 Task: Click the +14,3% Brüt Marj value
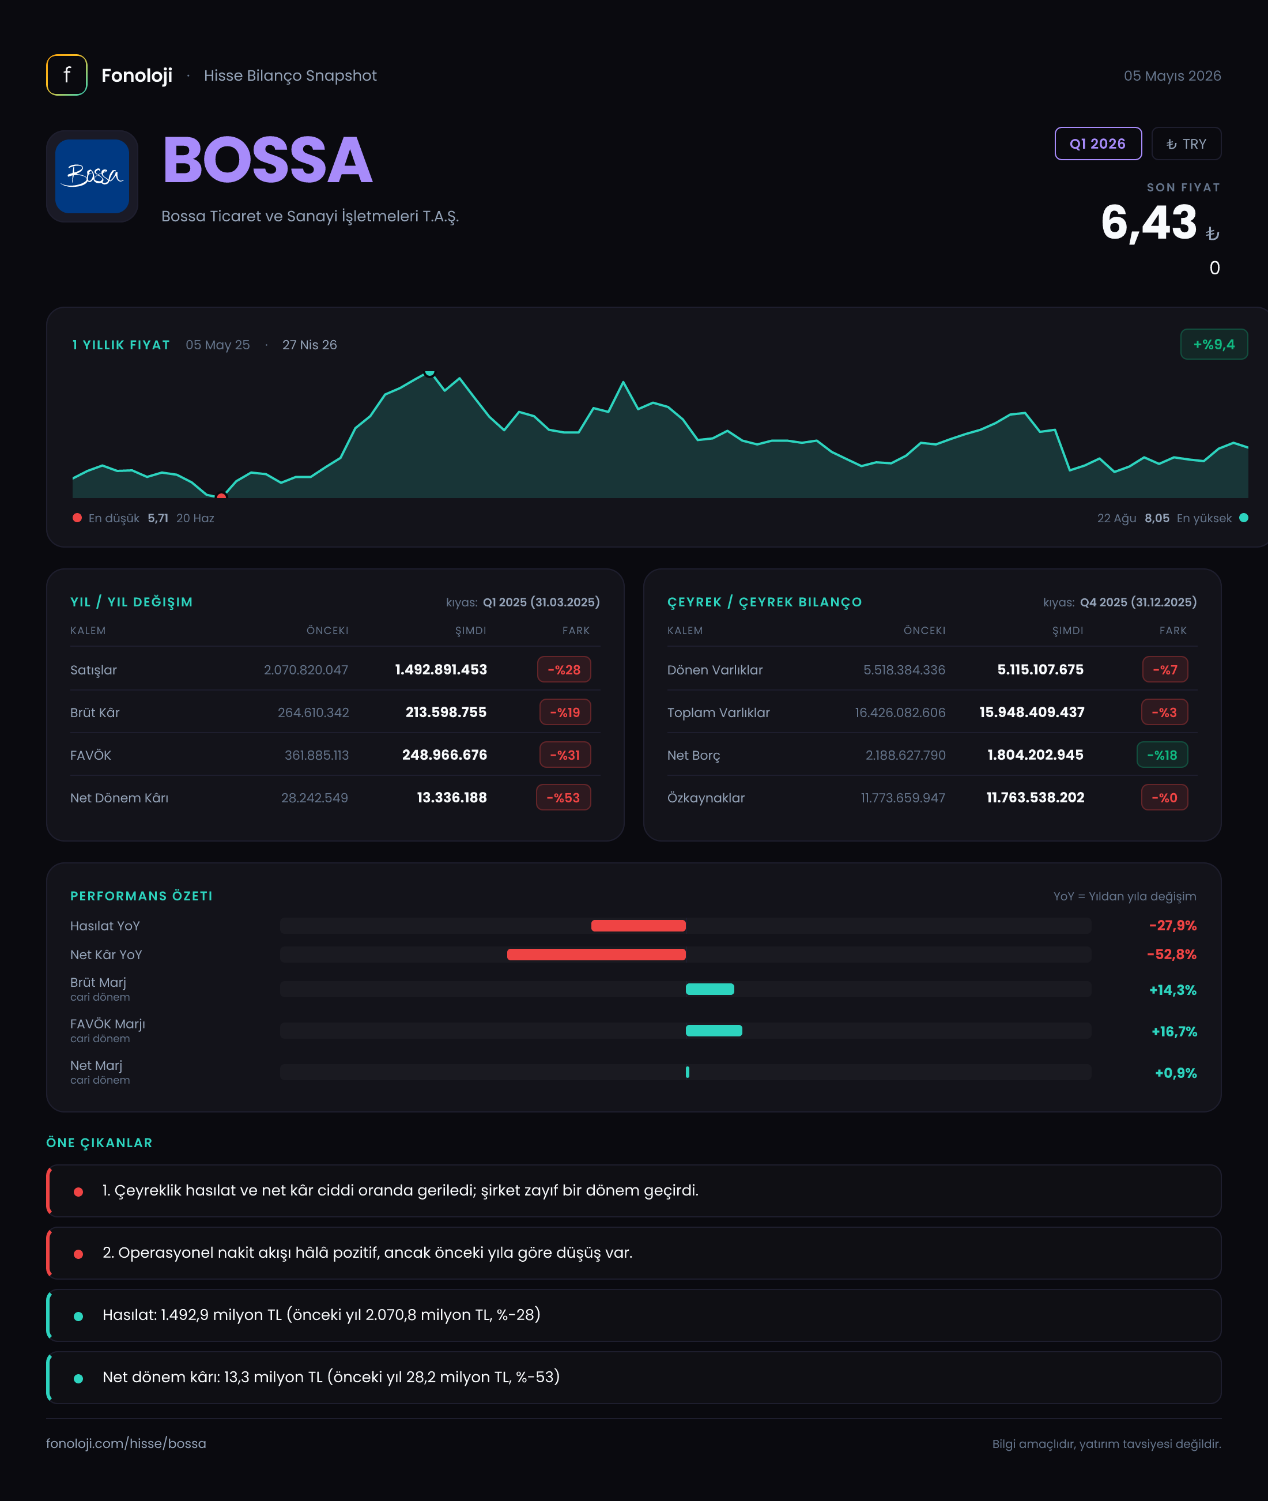point(1172,990)
